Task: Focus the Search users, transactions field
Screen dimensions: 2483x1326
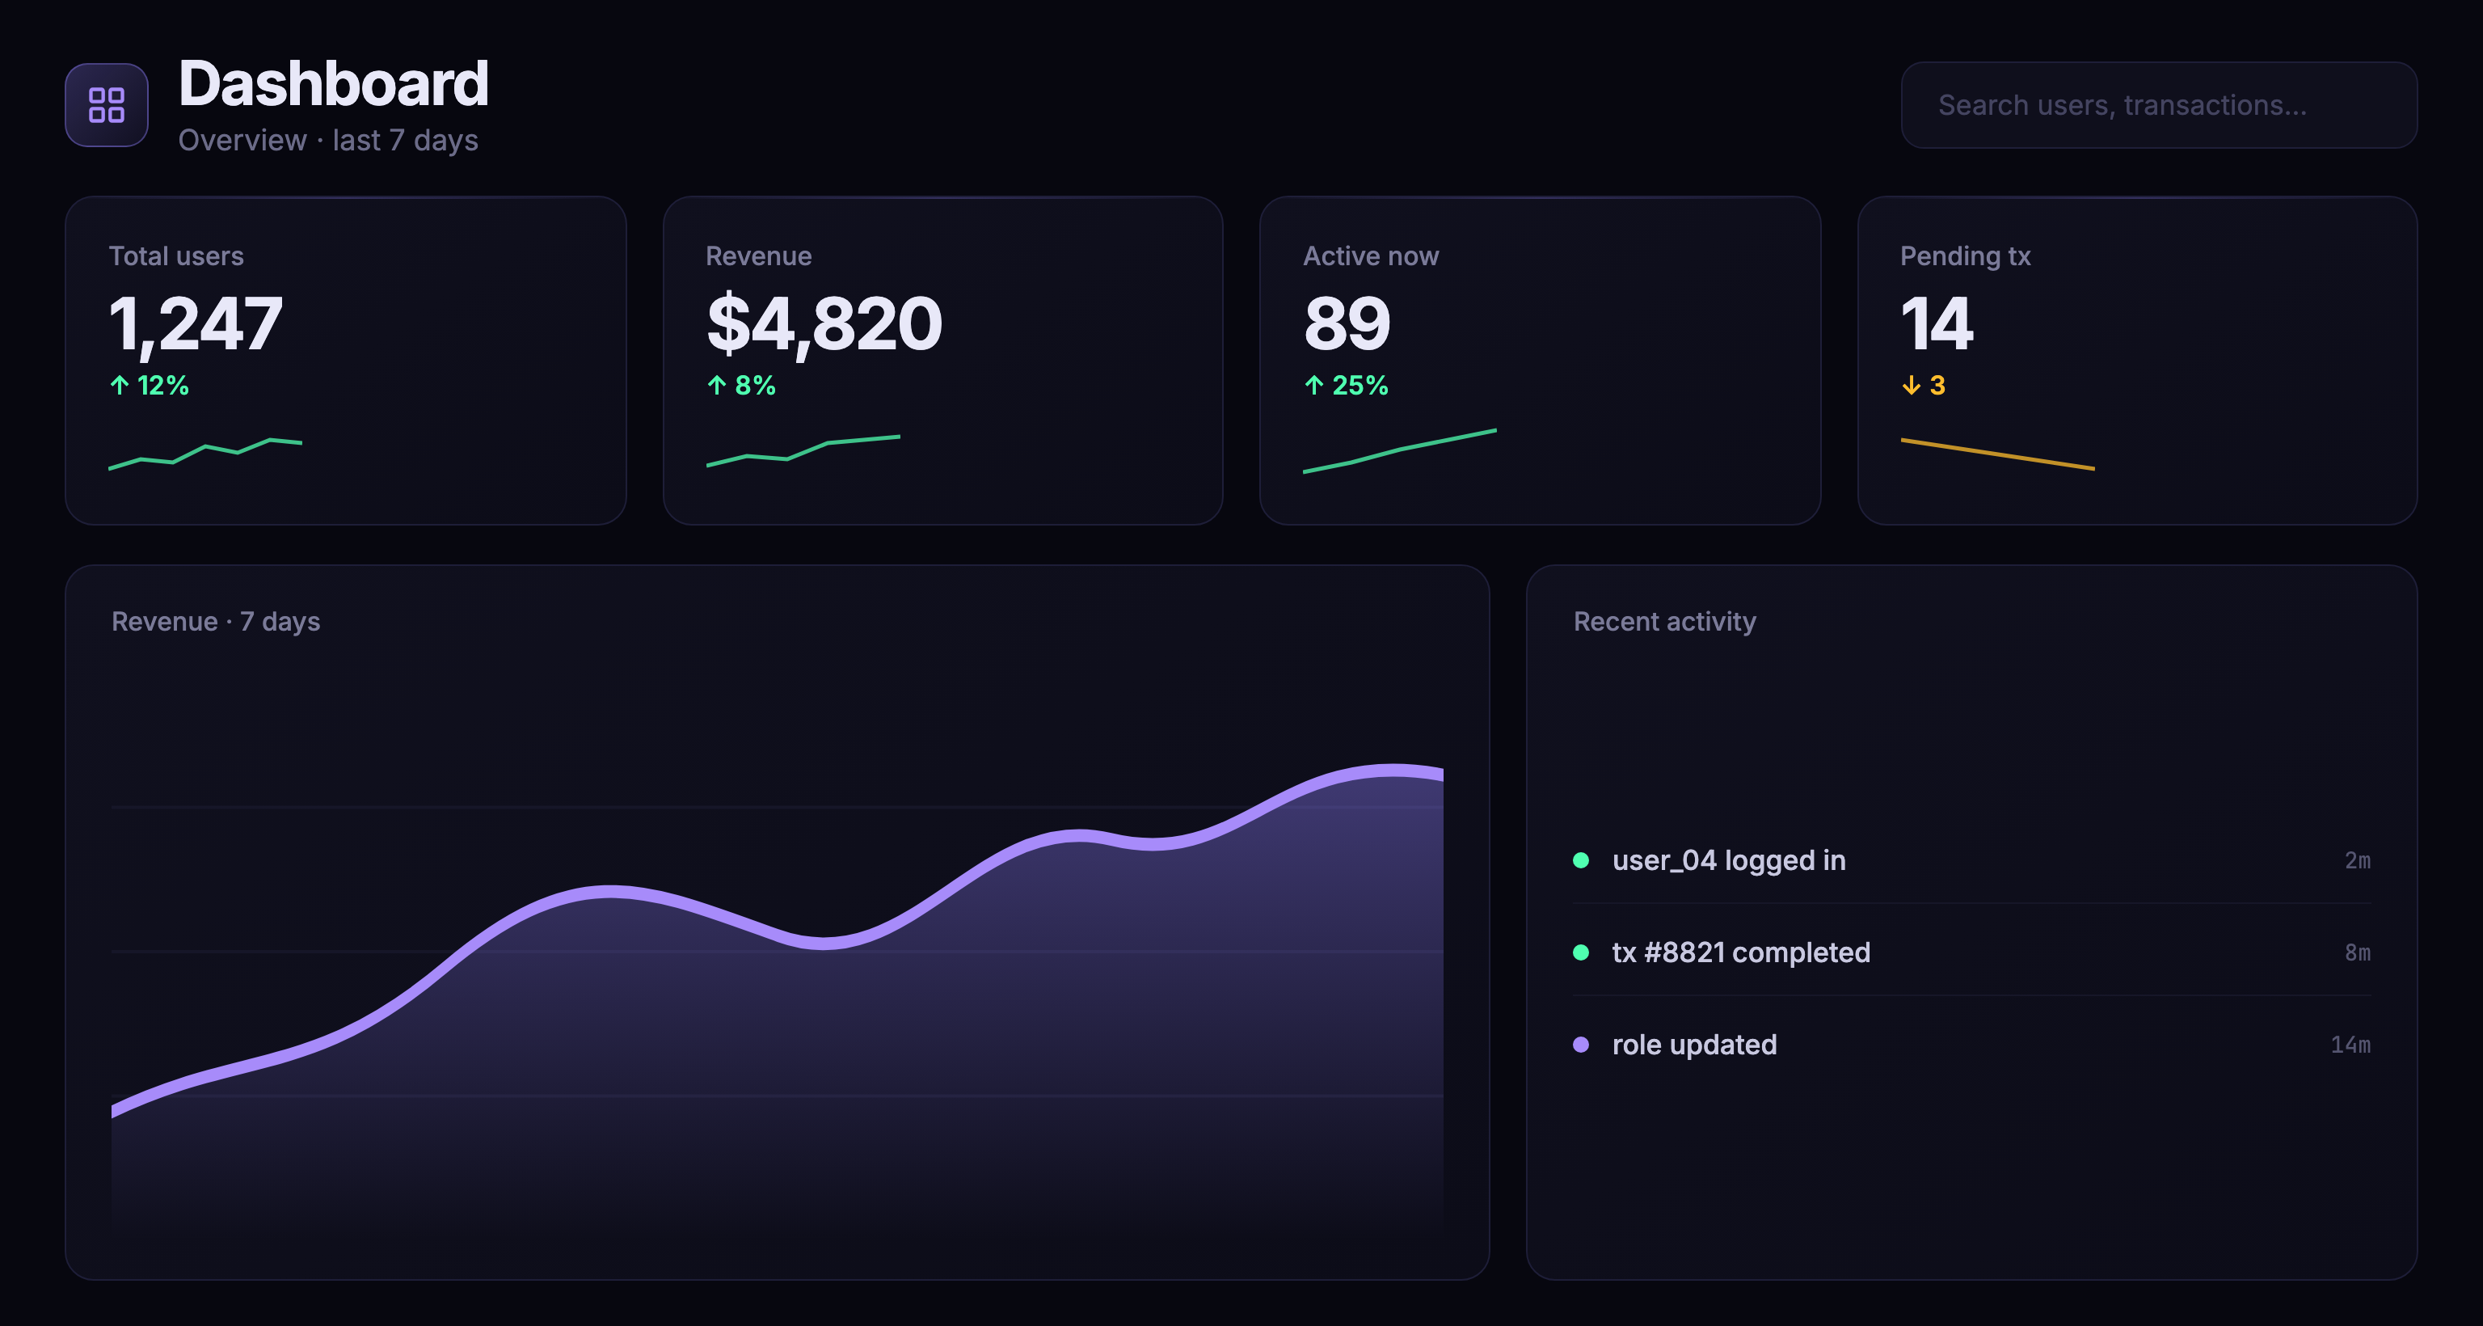Action: pos(2158,105)
